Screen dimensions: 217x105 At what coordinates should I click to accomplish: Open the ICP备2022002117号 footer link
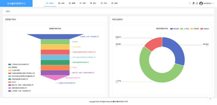(120, 102)
